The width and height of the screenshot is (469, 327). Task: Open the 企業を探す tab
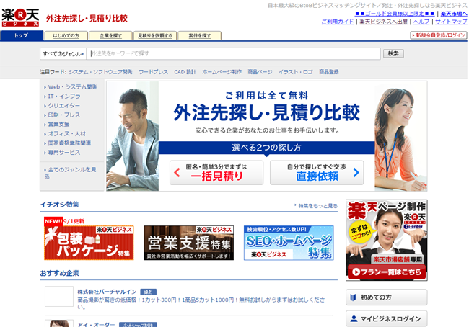click(110, 35)
